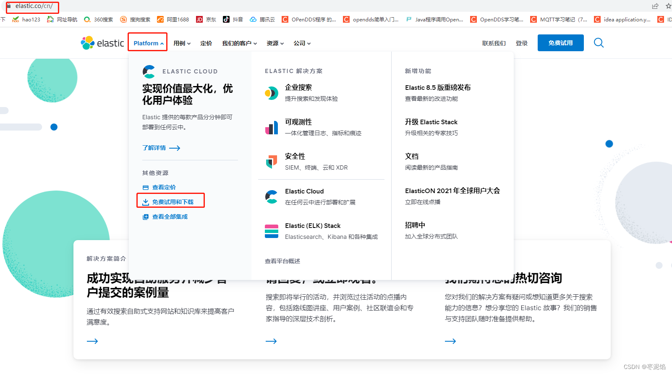The image size is (672, 374).
Task: Click the 免费试用 blue button
Action: click(x=560, y=43)
